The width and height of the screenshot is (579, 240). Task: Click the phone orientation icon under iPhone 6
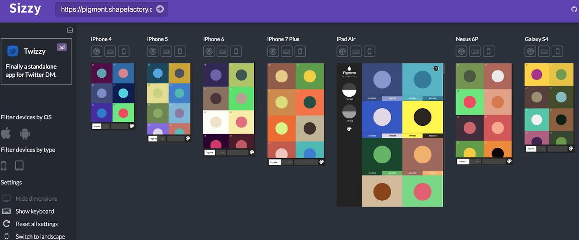pyautogui.click(x=236, y=51)
